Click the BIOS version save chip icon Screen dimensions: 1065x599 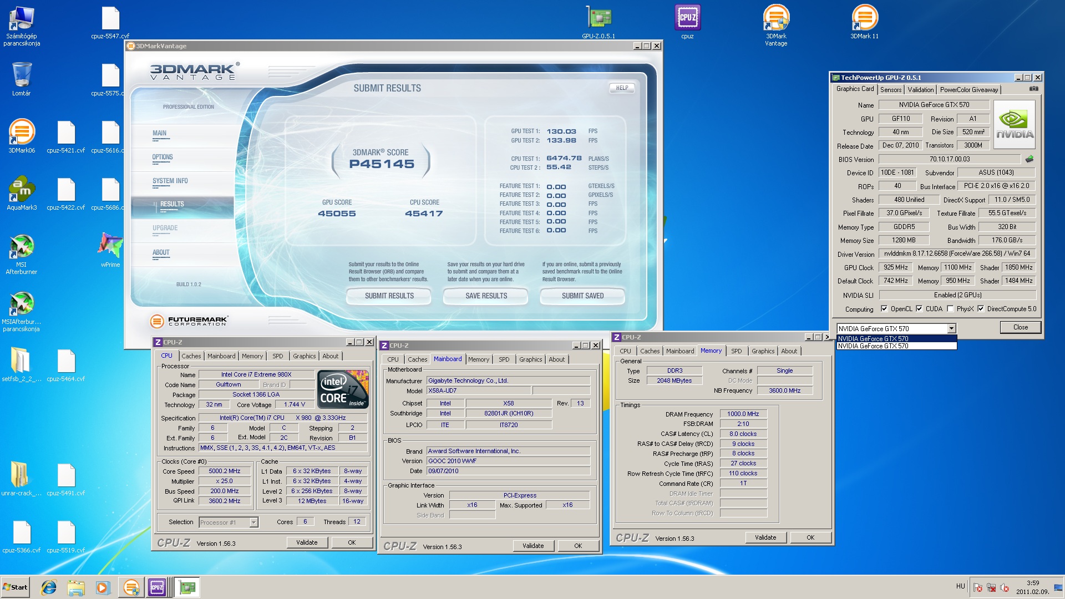1029,159
